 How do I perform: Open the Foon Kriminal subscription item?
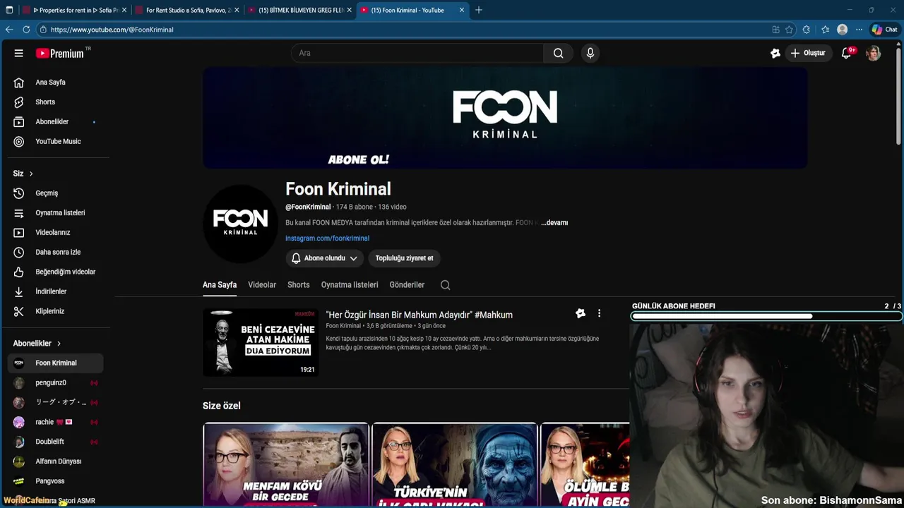(x=55, y=363)
